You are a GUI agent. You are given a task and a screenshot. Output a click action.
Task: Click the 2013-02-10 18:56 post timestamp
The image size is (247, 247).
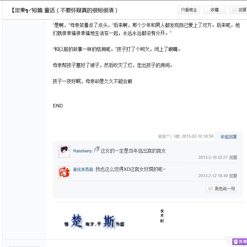(x=198, y=136)
